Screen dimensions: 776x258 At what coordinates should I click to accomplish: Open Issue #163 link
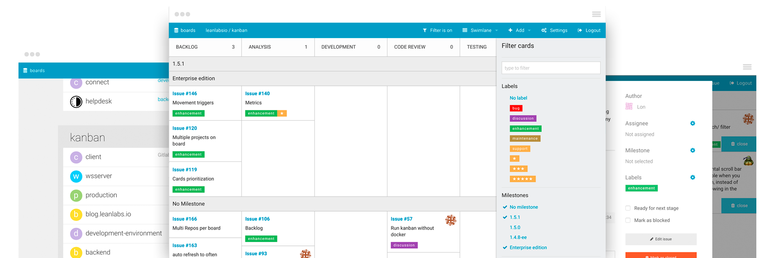(184, 245)
